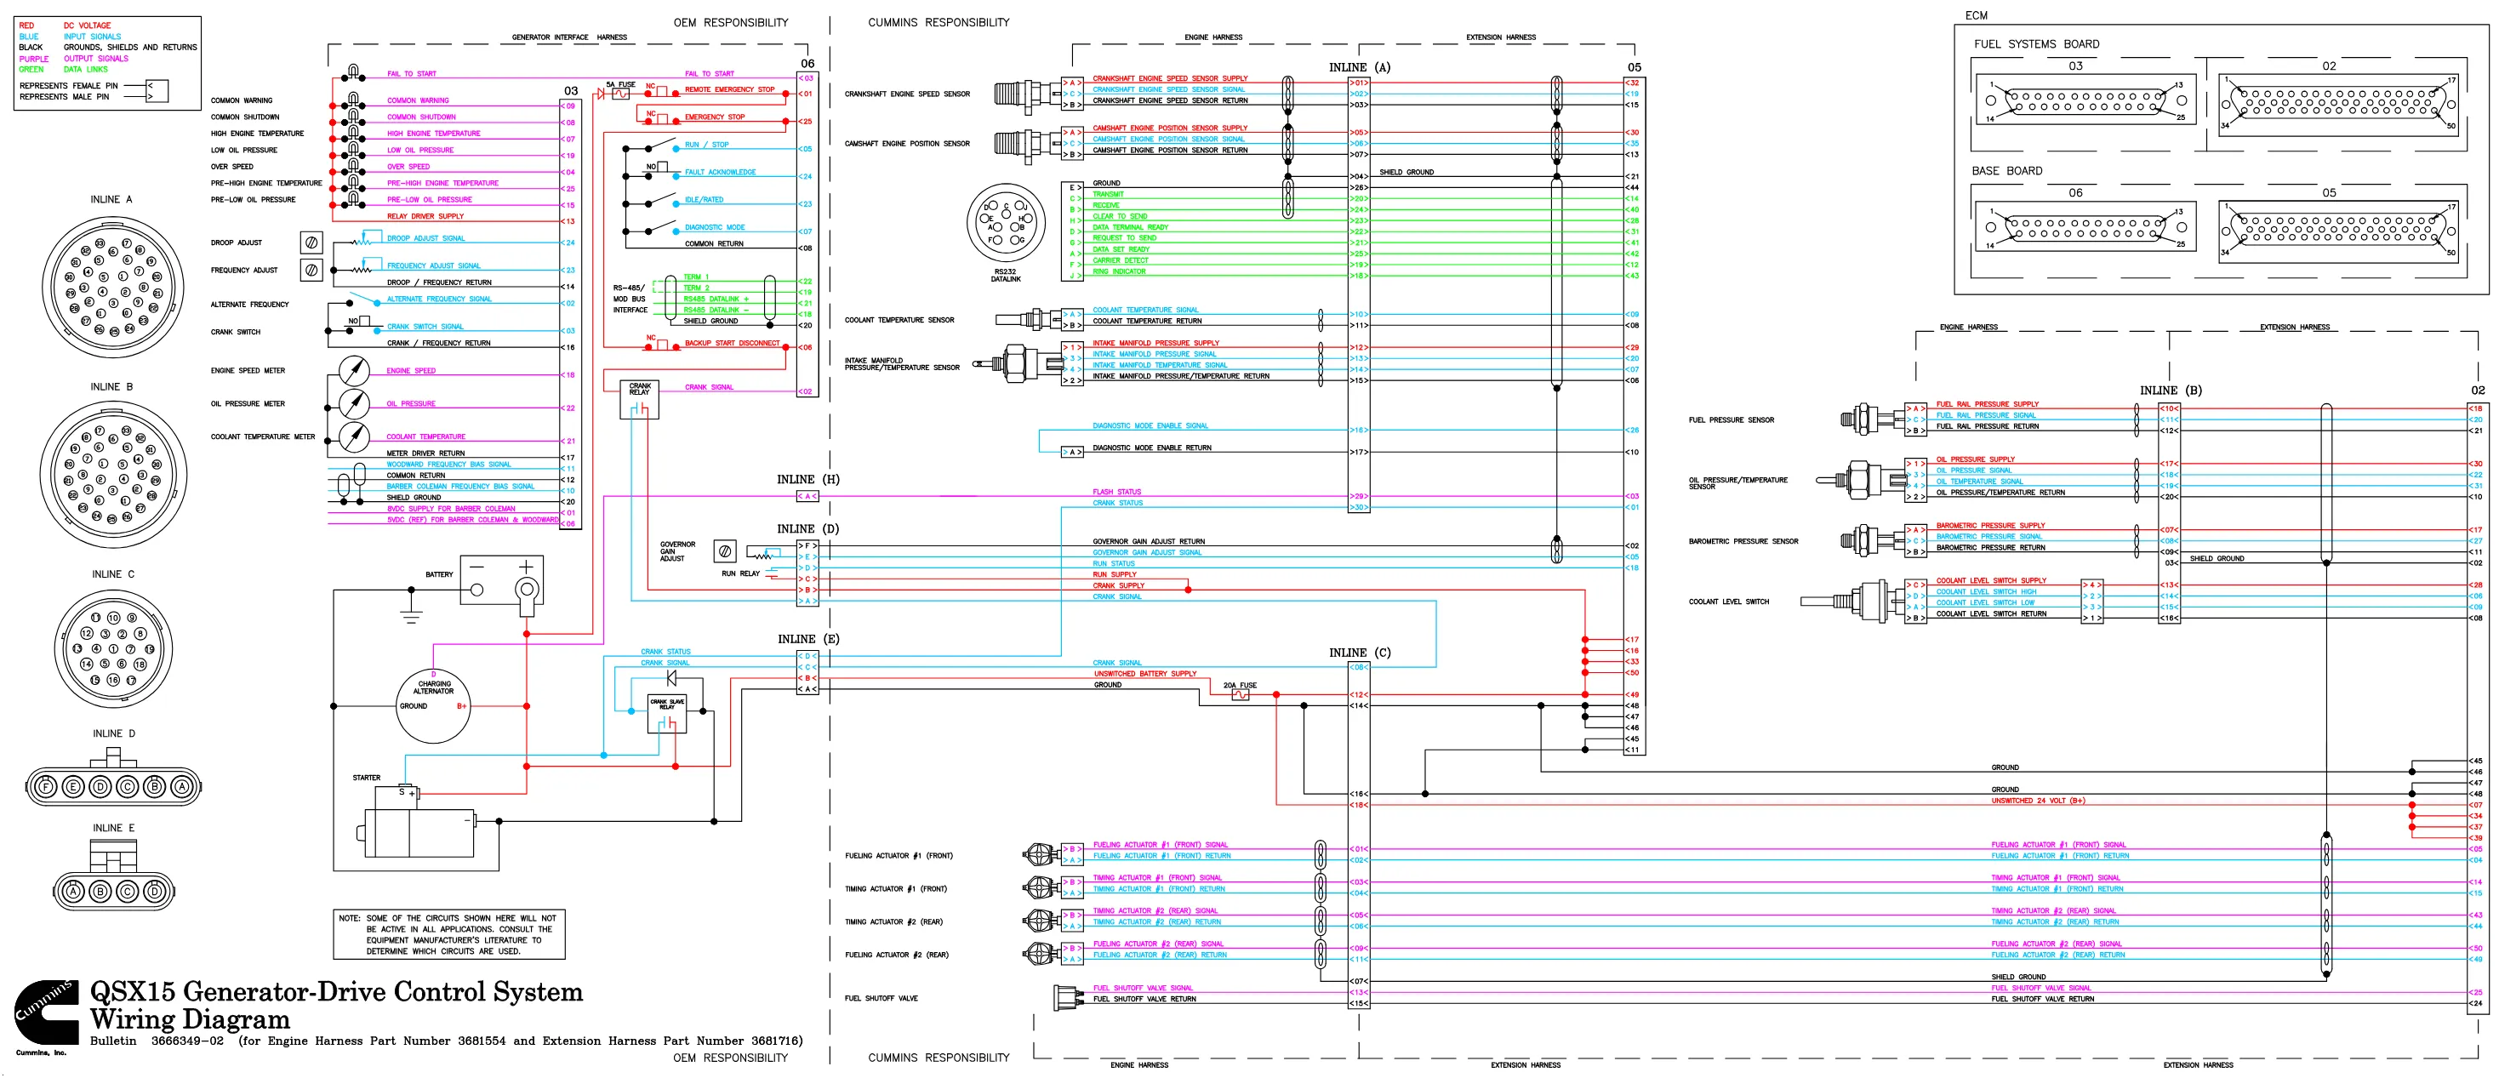This screenshot has width=2499, height=1078.
Task: Click the 'REMOTE EMERGENCY STOP' wire label
Action: tap(728, 89)
